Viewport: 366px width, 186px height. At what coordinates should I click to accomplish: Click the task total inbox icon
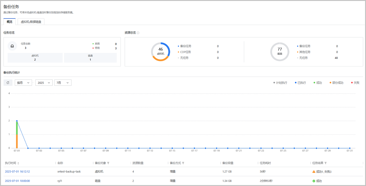12,46
